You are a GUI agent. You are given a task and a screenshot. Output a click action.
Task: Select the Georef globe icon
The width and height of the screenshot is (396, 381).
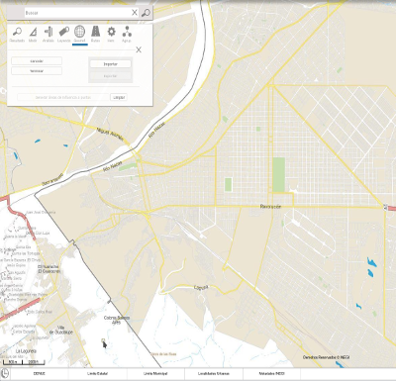point(79,34)
